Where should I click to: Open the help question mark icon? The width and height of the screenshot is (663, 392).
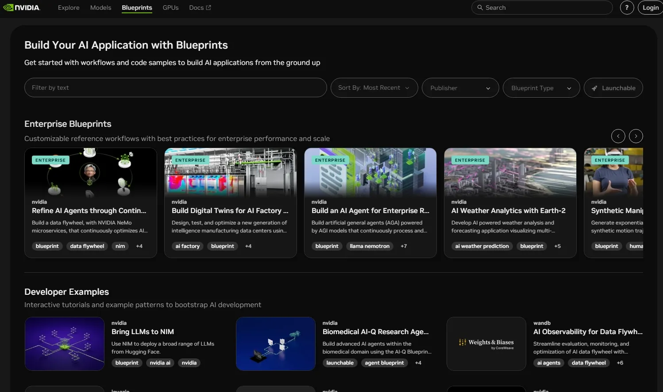(x=627, y=8)
